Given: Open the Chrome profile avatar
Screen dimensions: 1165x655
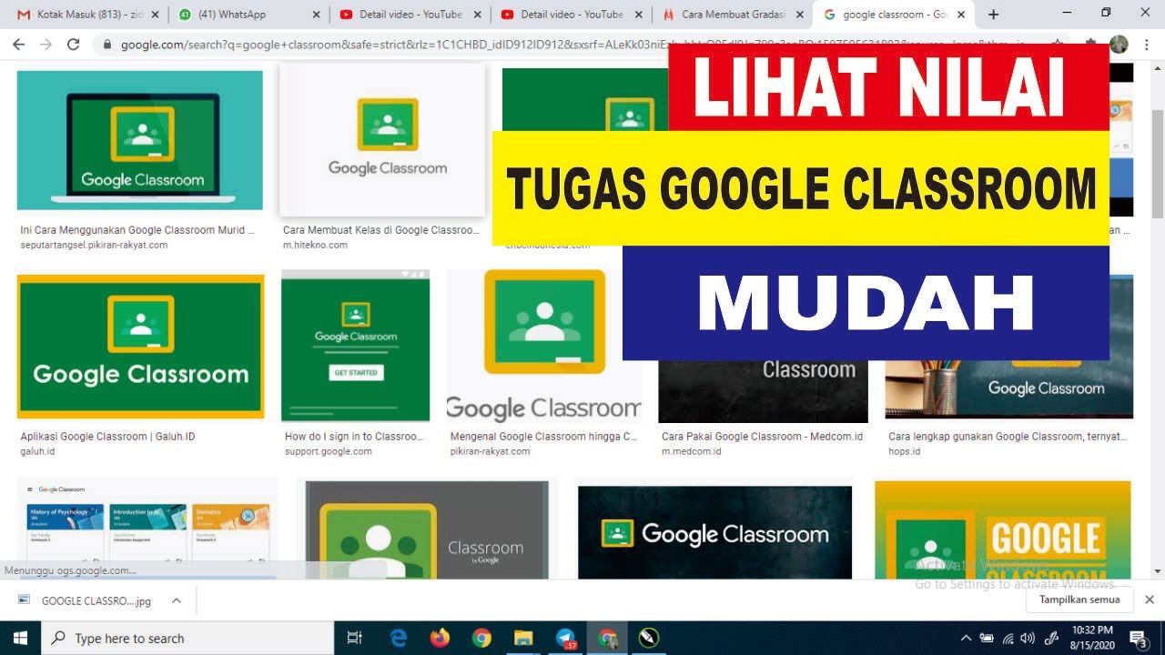Looking at the screenshot, I should pyautogui.click(x=1119, y=44).
